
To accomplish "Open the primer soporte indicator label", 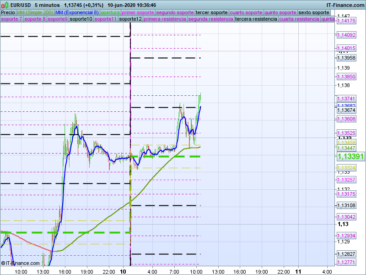I will pos(138,12).
